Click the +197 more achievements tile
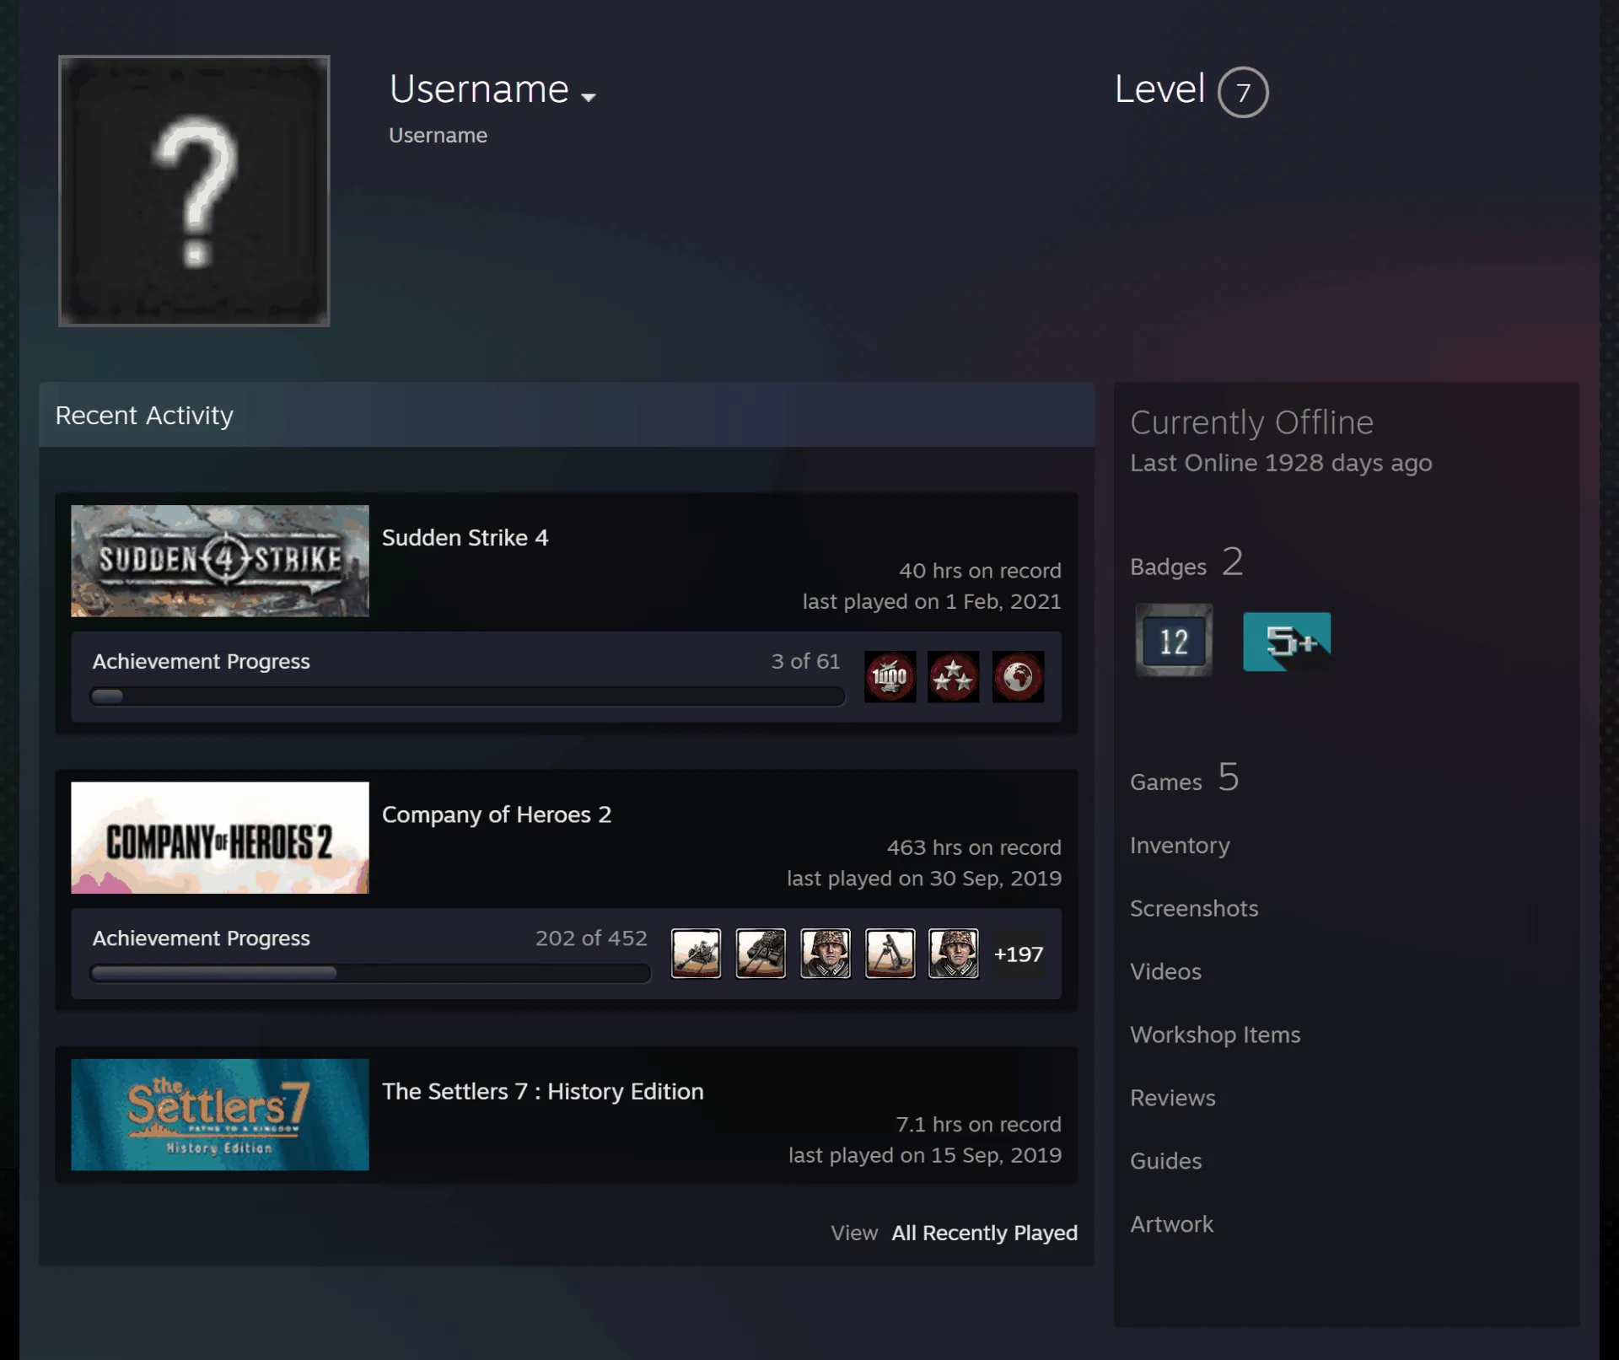 [x=1019, y=954]
